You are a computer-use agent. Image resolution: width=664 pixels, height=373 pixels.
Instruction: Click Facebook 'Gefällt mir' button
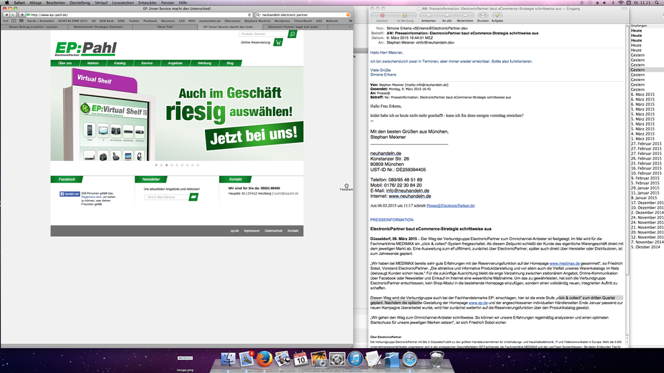[x=69, y=194]
